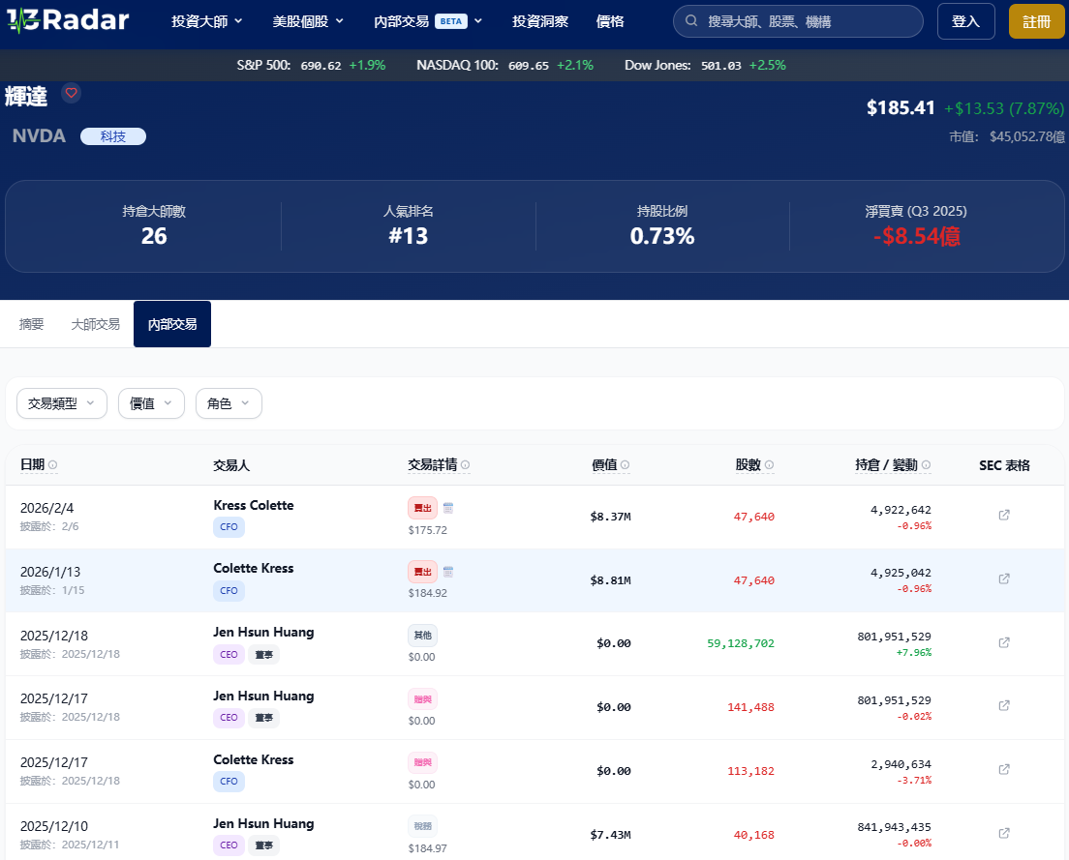Click the 2,940,634 holdings value
Image resolution: width=1069 pixels, height=860 pixels.
click(x=901, y=764)
